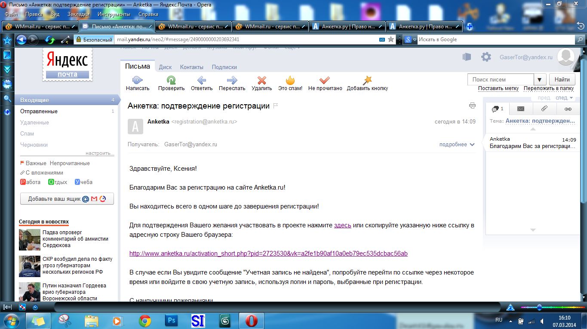Click Opera's reload page icon
The image size is (587, 329).
tap(50, 40)
